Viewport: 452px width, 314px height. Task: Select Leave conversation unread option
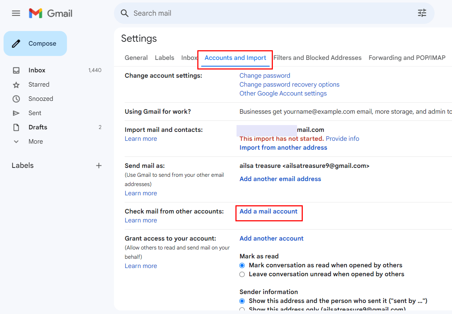242,274
